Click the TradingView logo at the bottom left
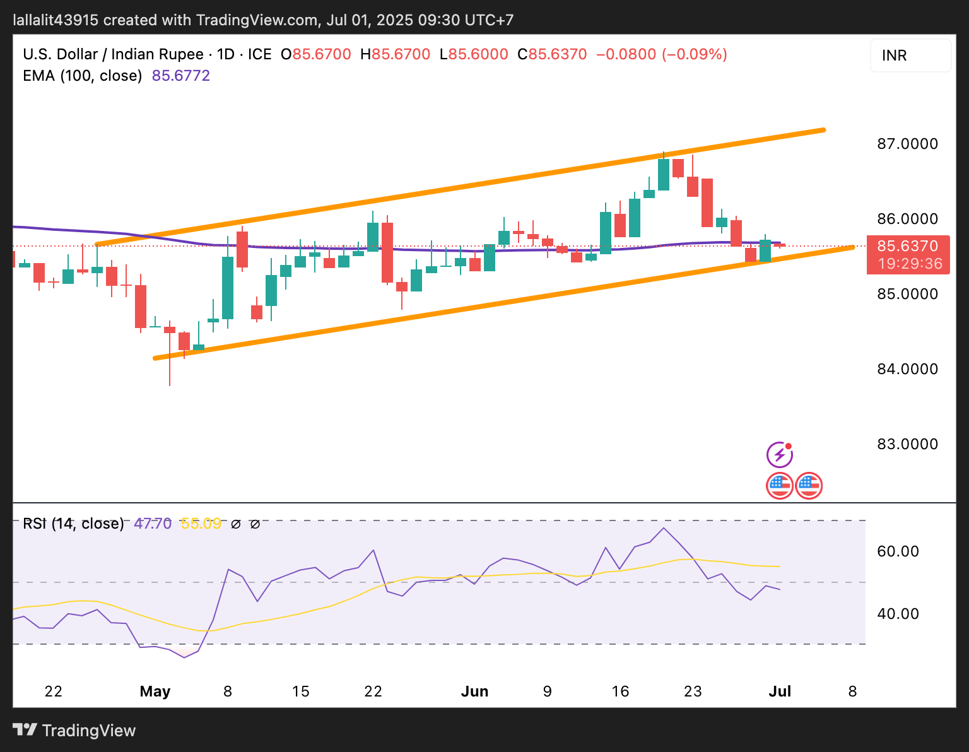Viewport: 969px width, 752px height. pyautogui.click(x=74, y=731)
